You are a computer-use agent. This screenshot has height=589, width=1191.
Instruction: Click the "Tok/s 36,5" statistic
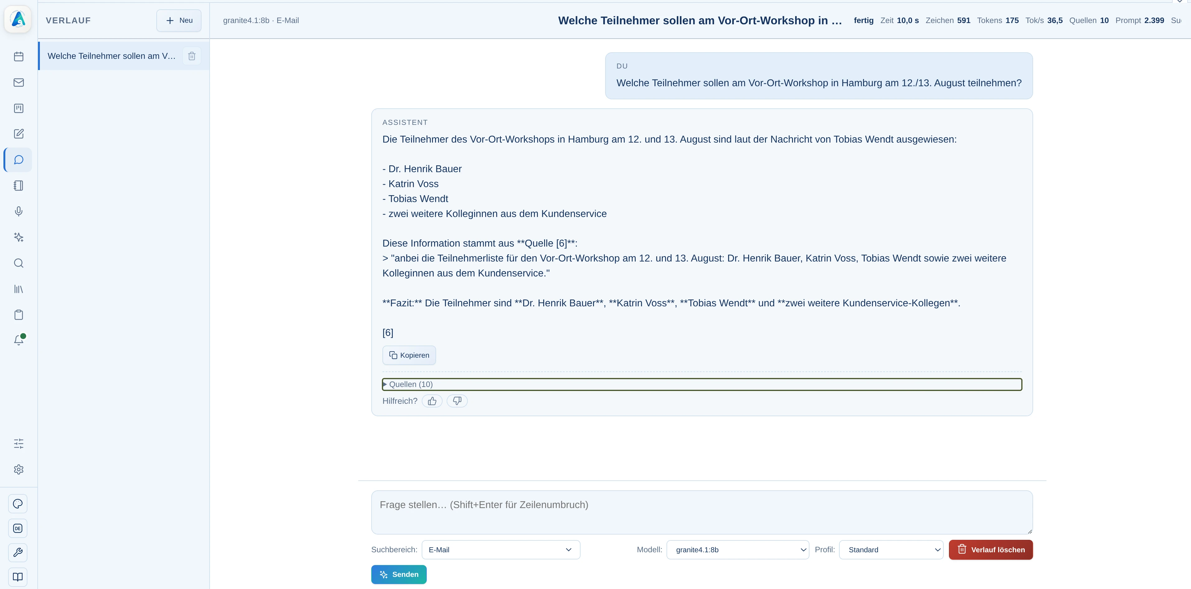1044,20
